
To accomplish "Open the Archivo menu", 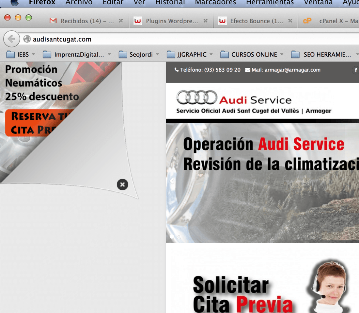I will pos(79,3).
